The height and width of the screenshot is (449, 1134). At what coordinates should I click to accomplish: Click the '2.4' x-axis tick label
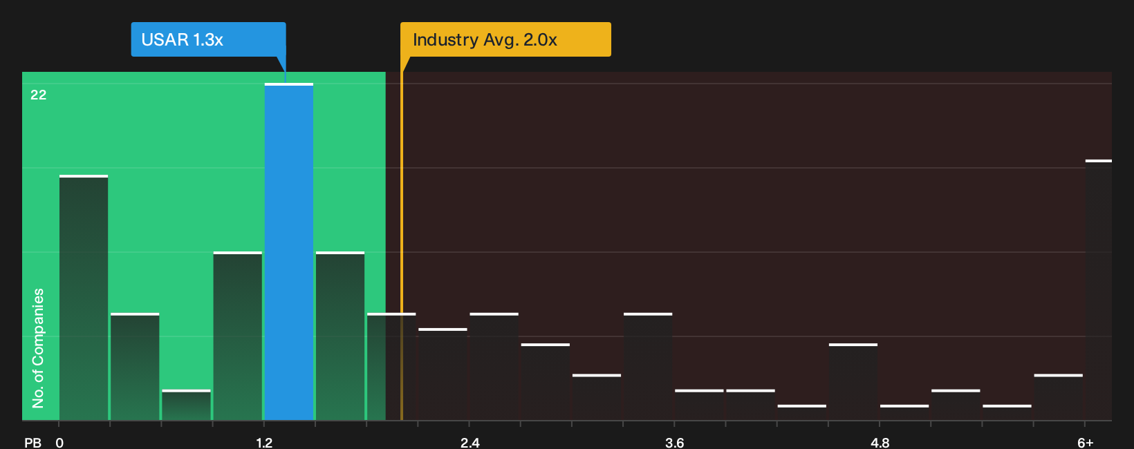tap(470, 442)
